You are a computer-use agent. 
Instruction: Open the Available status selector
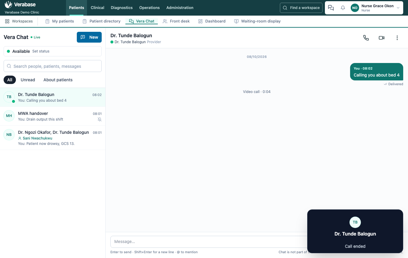tap(52, 51)
